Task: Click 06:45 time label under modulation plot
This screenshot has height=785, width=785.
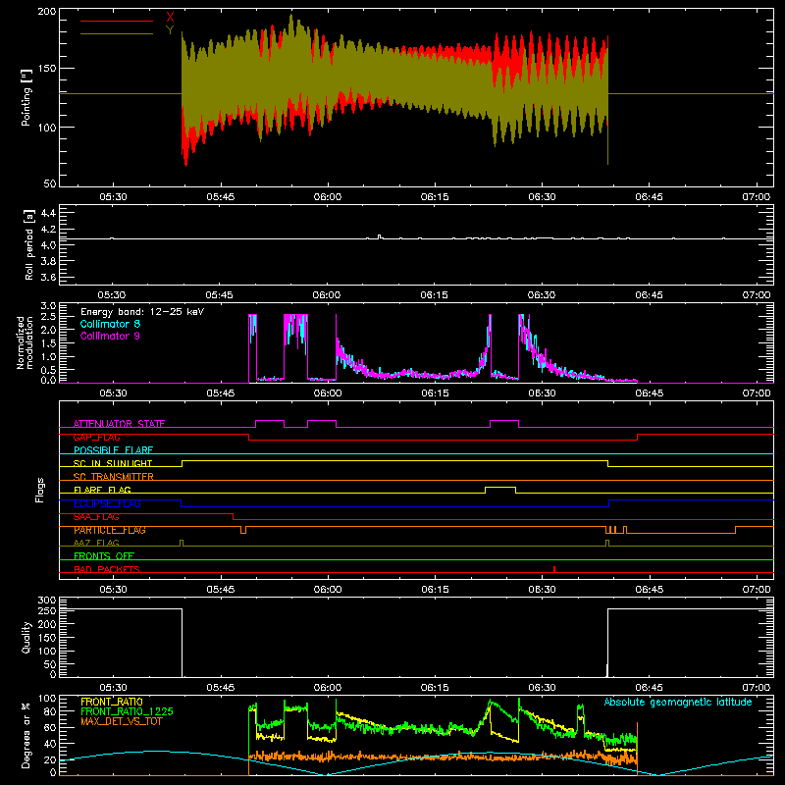Action: click(649, 393)
